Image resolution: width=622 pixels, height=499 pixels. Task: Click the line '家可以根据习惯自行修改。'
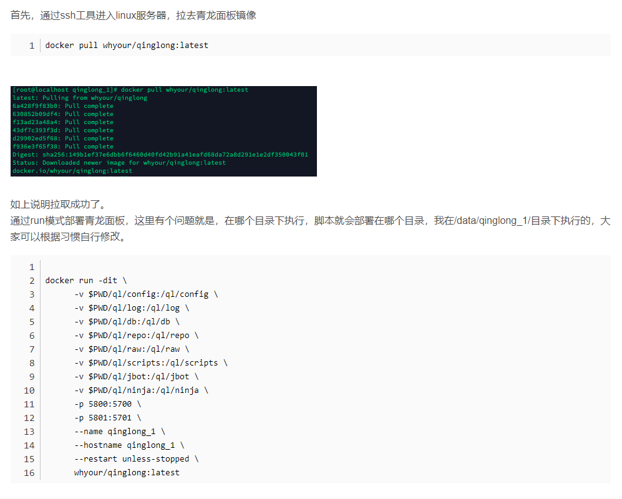click(x=69, y=237)
